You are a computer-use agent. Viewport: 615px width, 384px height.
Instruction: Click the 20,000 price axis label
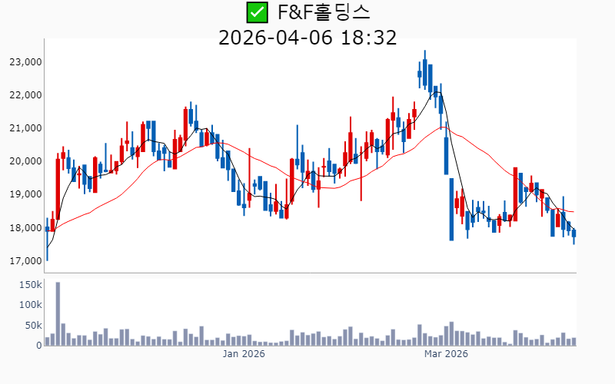click(27, 161)
